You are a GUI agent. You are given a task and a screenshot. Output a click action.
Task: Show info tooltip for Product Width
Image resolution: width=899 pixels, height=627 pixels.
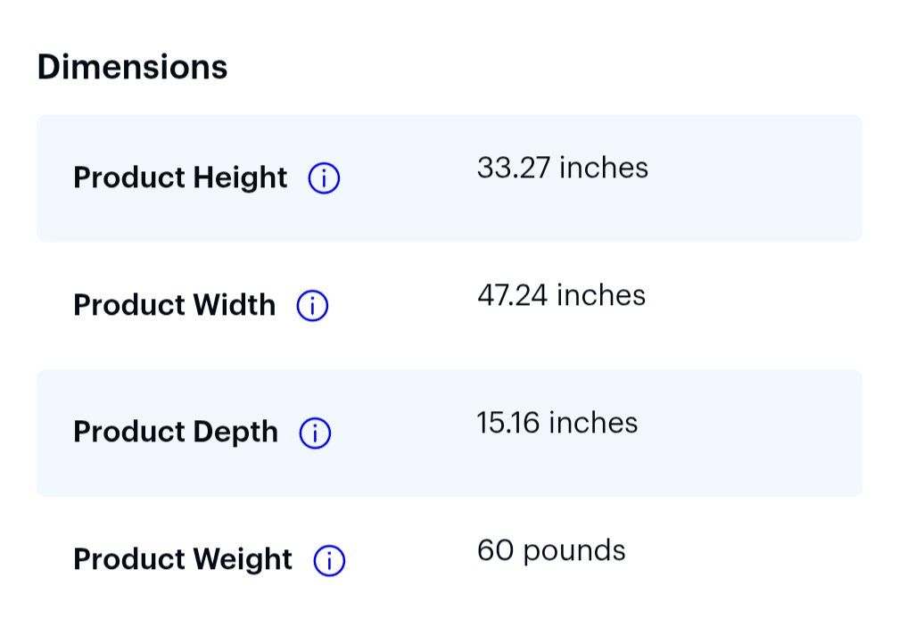(312, 306)
